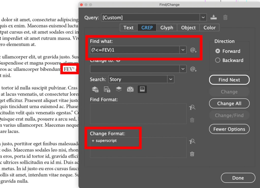The width and height of the screenshot is (260, 188).
Task: Delete the saved query using trash icon
Action: [225, 17]
